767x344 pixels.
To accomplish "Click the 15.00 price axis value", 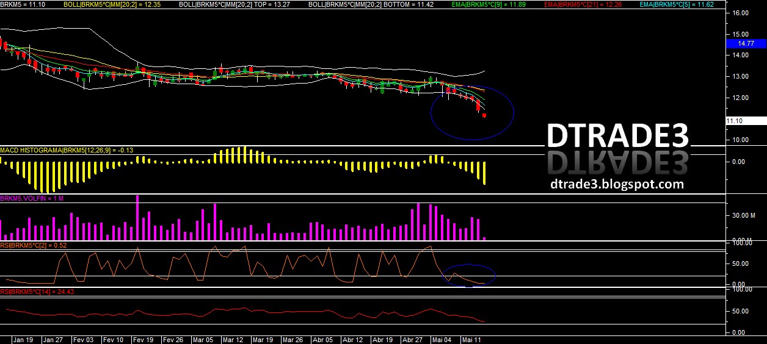I will click(741, 34).
